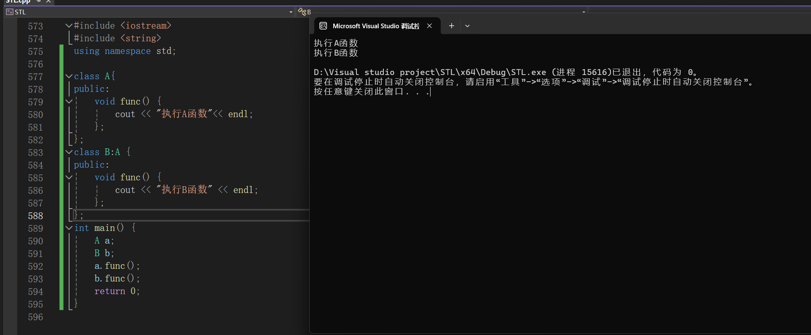Click on '#include <iostream>' text
The width and height of the screenshot is (811, 335).
(x=123, y=26)
